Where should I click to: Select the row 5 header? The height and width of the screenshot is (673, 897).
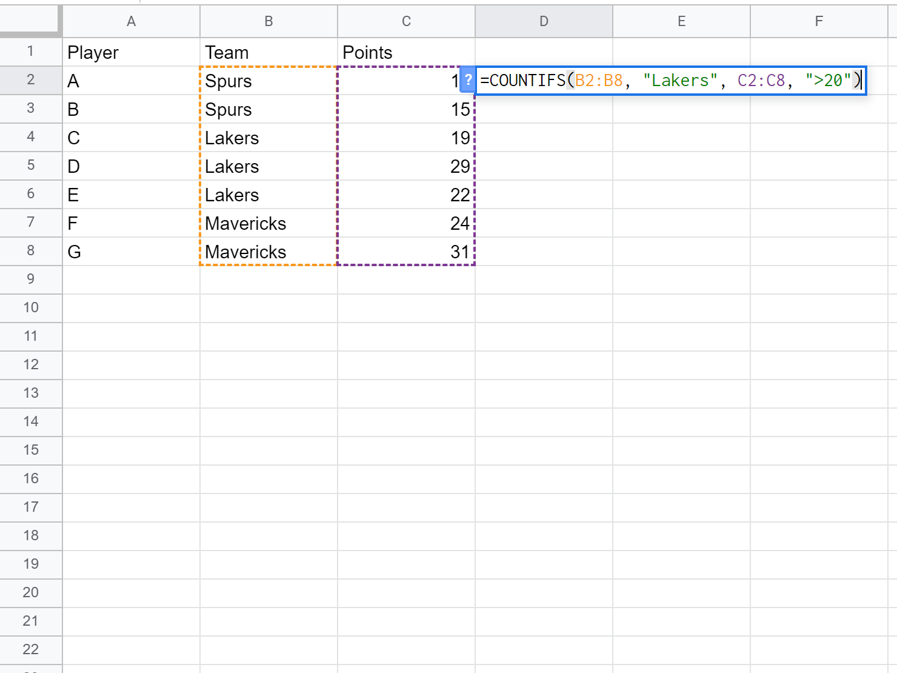click(x=31, y=166)
